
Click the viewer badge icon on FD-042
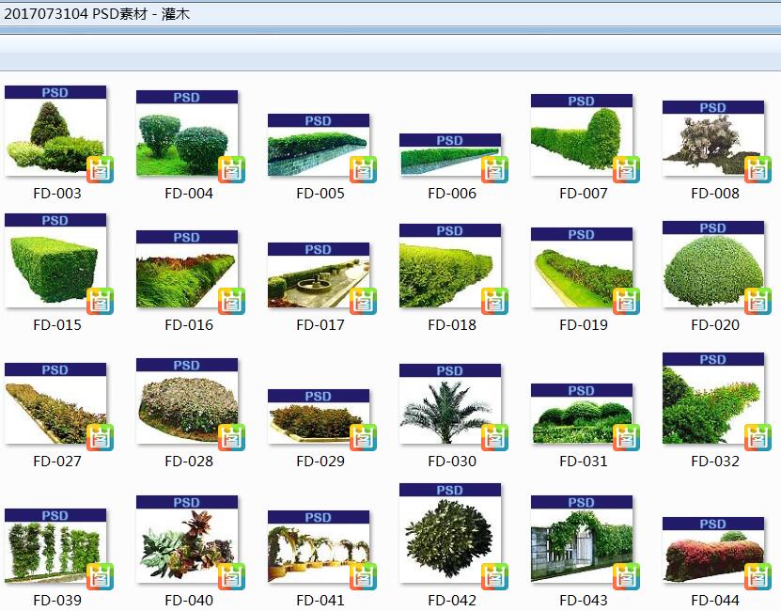(494, 576)
